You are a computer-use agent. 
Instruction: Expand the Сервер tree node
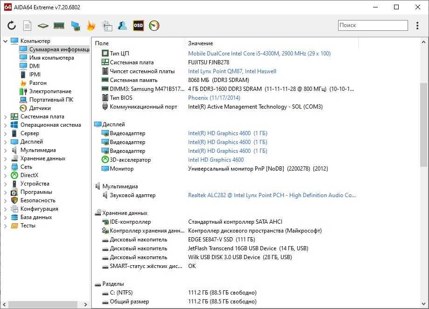point(5,134)
